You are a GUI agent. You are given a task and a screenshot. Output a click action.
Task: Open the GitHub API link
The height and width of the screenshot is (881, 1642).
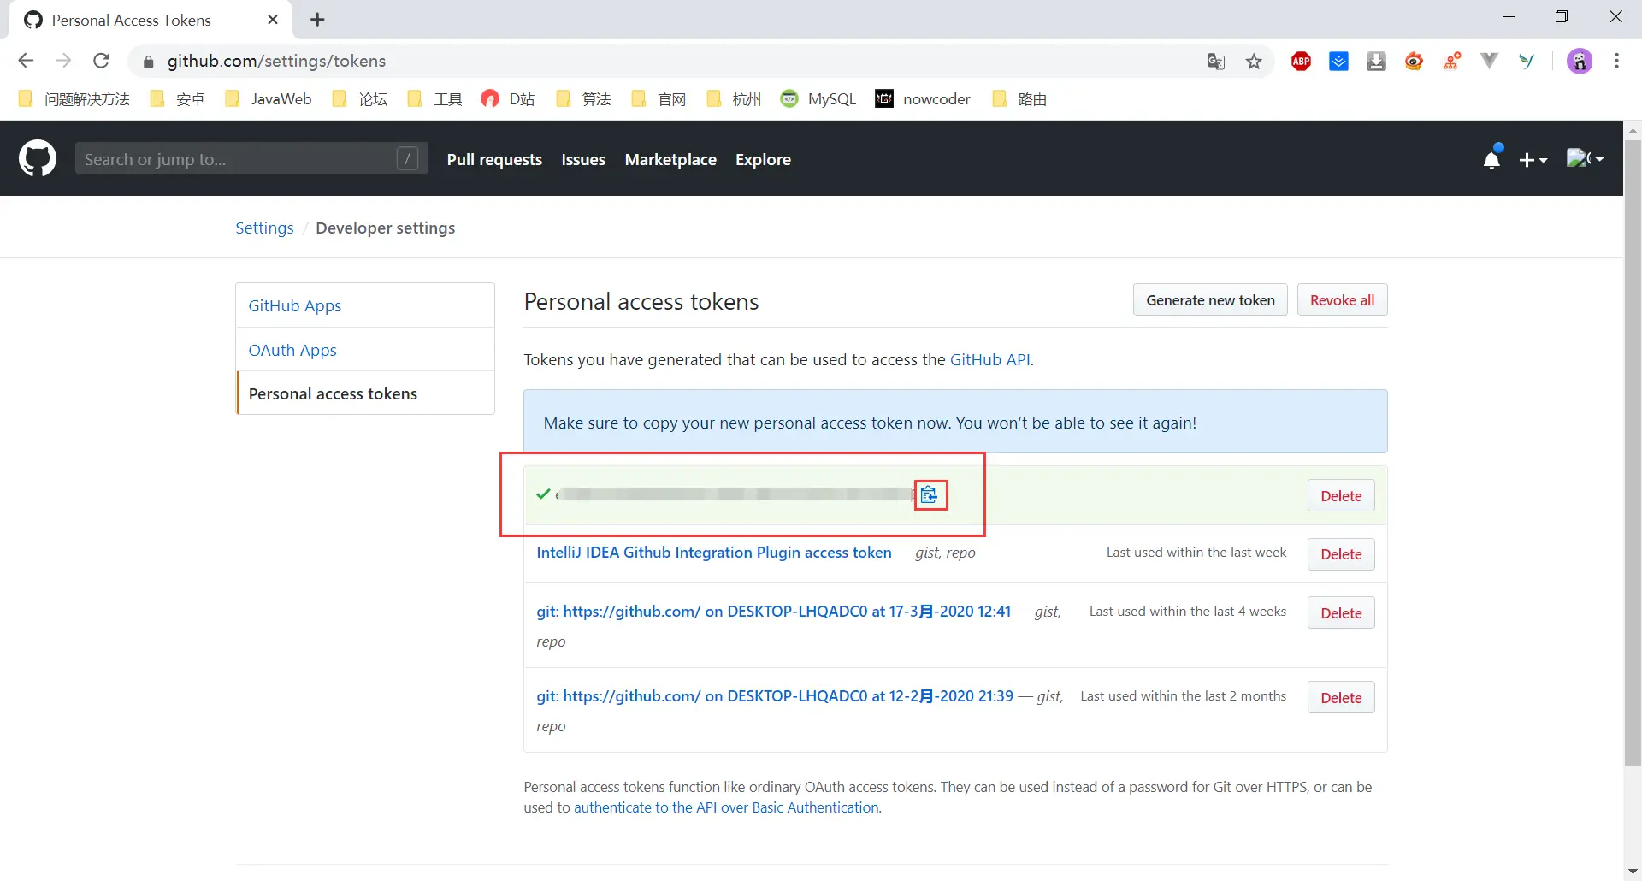click(990, 359)
